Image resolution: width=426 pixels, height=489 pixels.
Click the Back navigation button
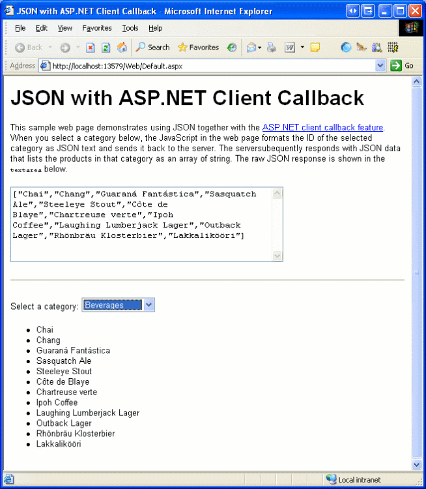[28, 48]
